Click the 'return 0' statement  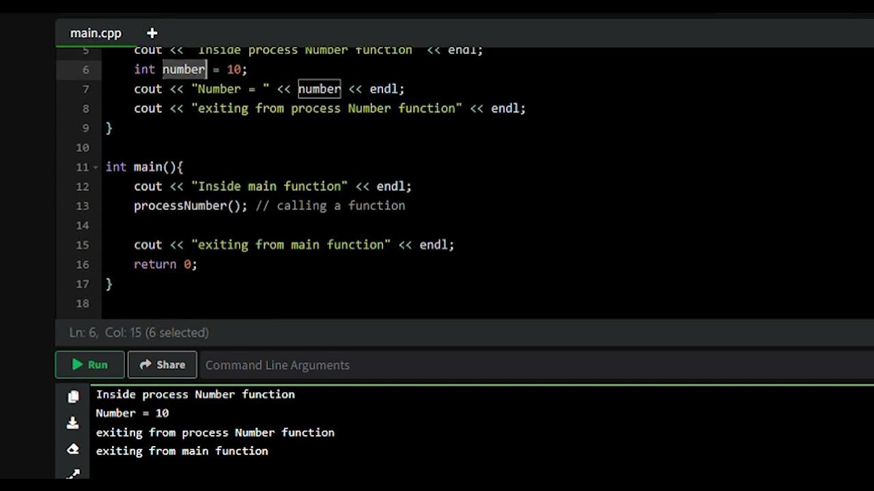coord(165,265)
